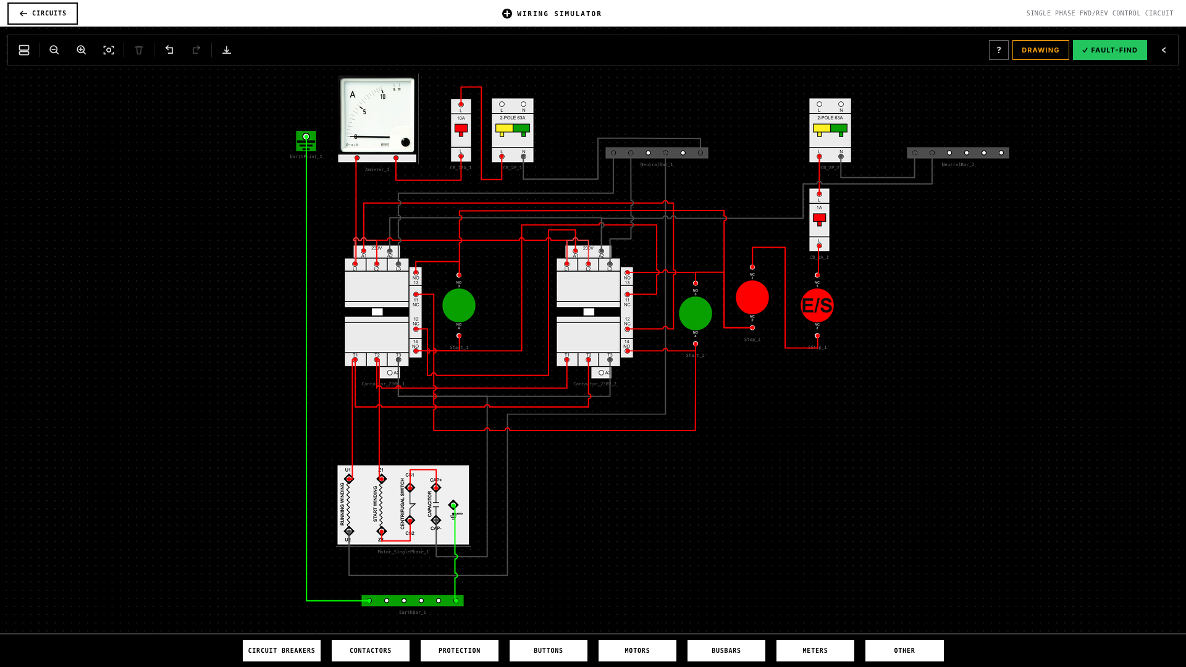Viewport: 1186px width, 667px height.
Task: Hit the E/S emergency stop button
Action: (x=817, y=305)
